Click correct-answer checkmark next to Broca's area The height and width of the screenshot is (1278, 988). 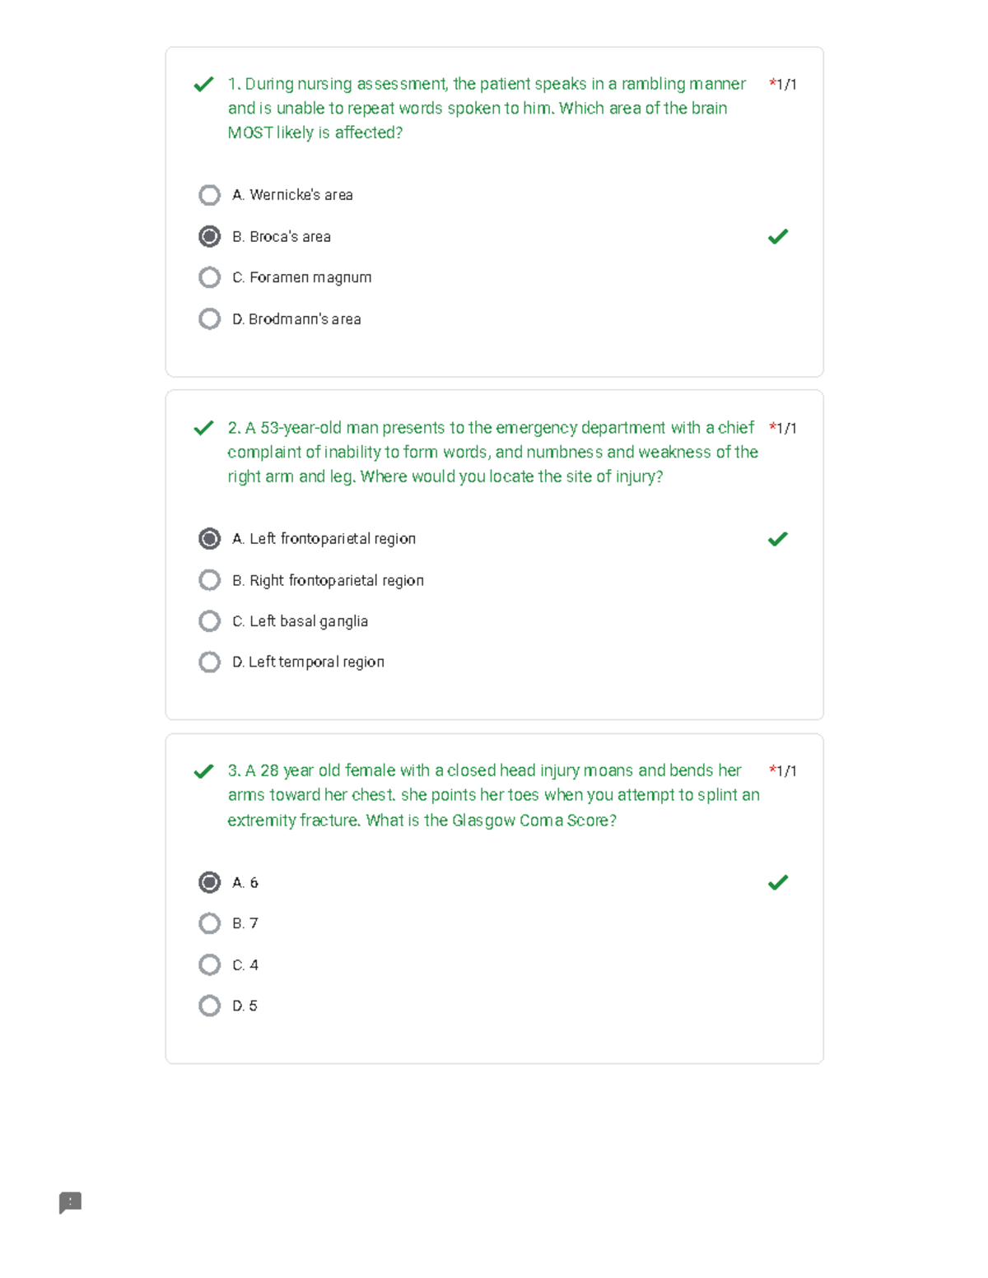778,237
